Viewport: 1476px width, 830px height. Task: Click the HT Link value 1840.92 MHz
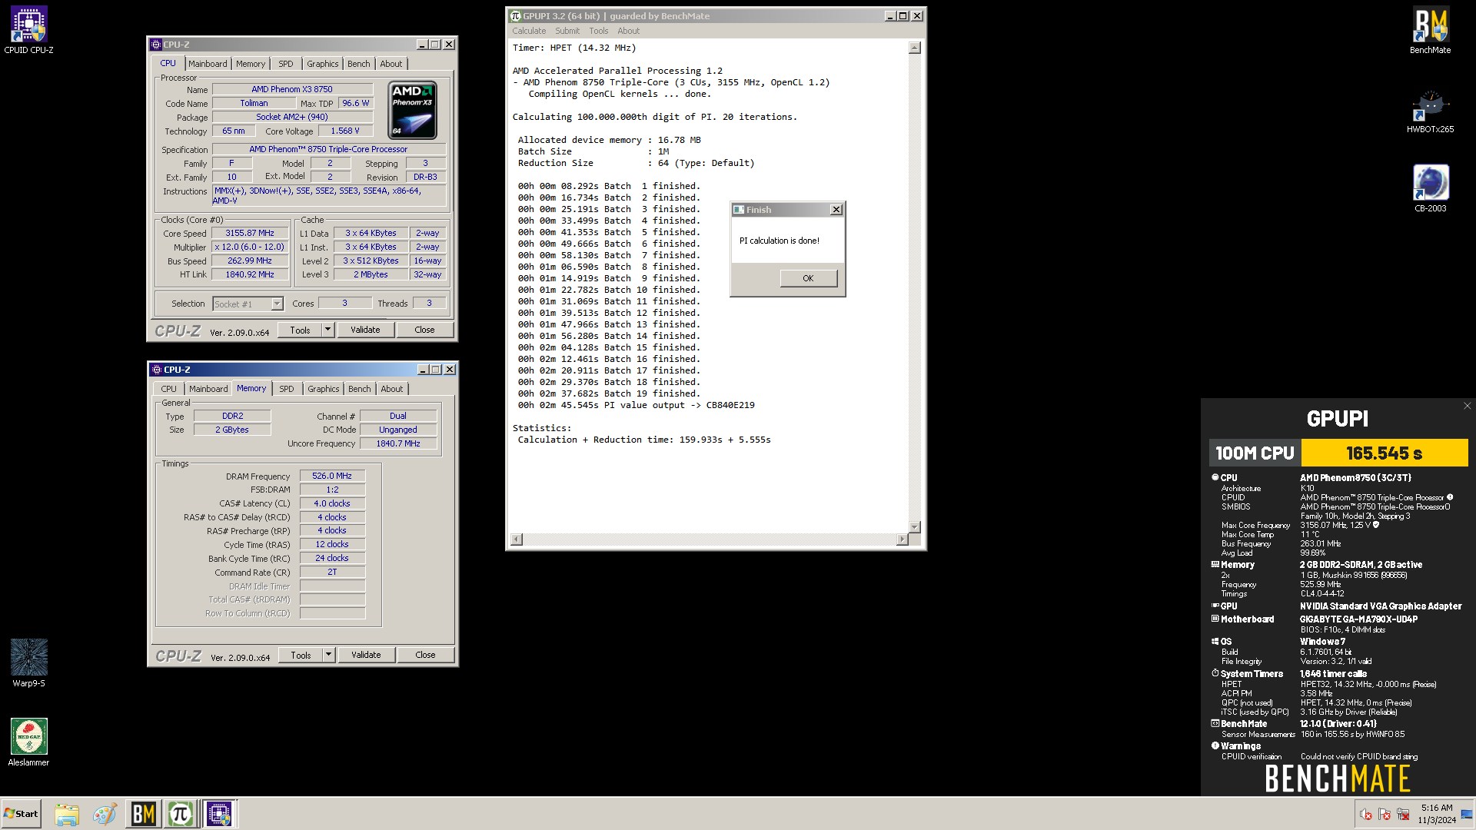250,274
